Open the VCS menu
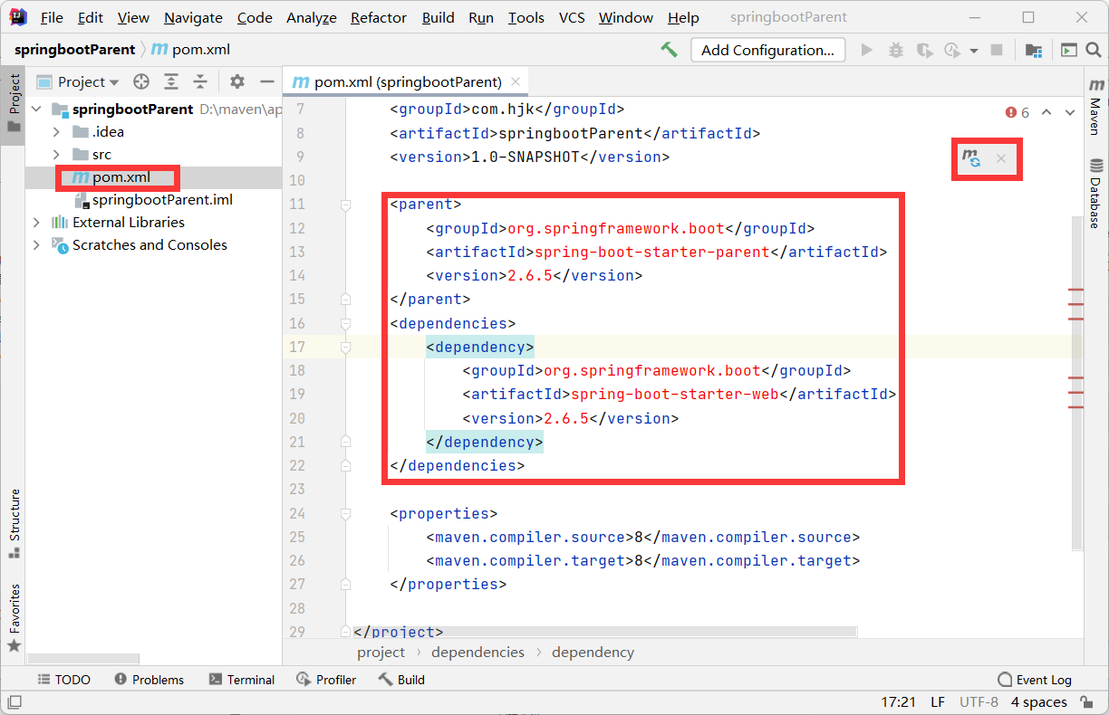The image size is (1109, 715). tap(572, 17)
